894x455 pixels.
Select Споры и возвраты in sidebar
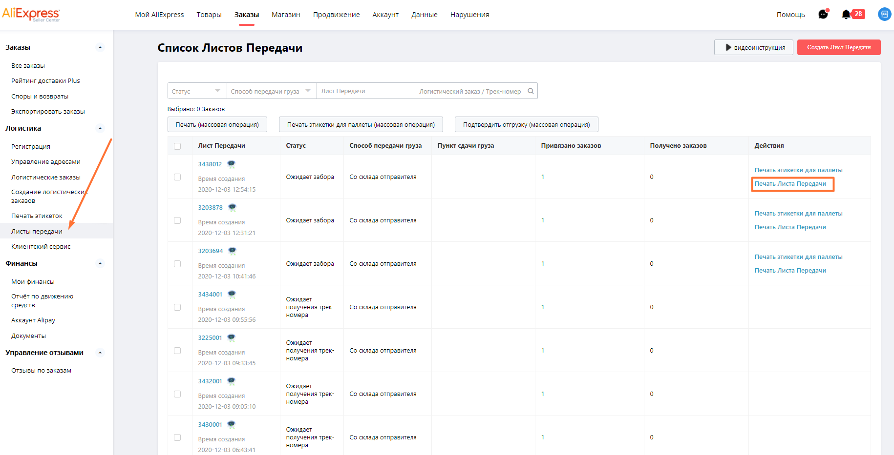(x=40, y=97)
